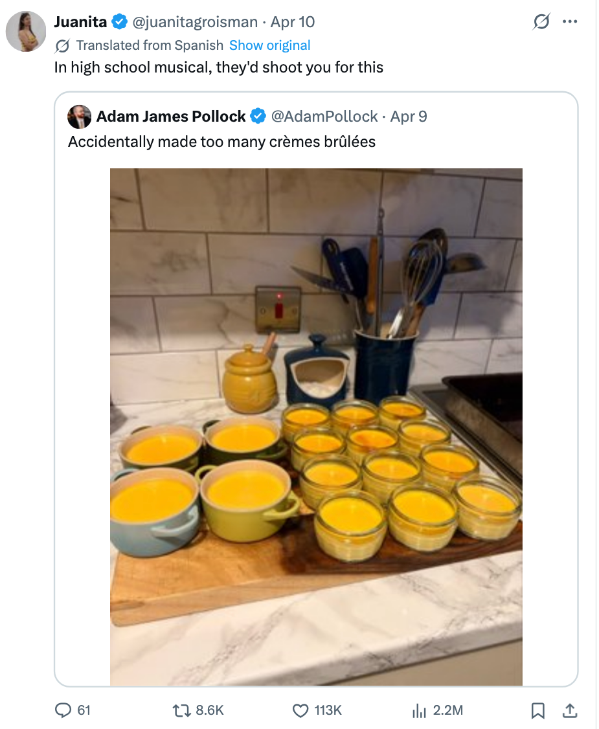Open Juanita's profile avatar
Screen dimensions: 599x729
(27, 32)
